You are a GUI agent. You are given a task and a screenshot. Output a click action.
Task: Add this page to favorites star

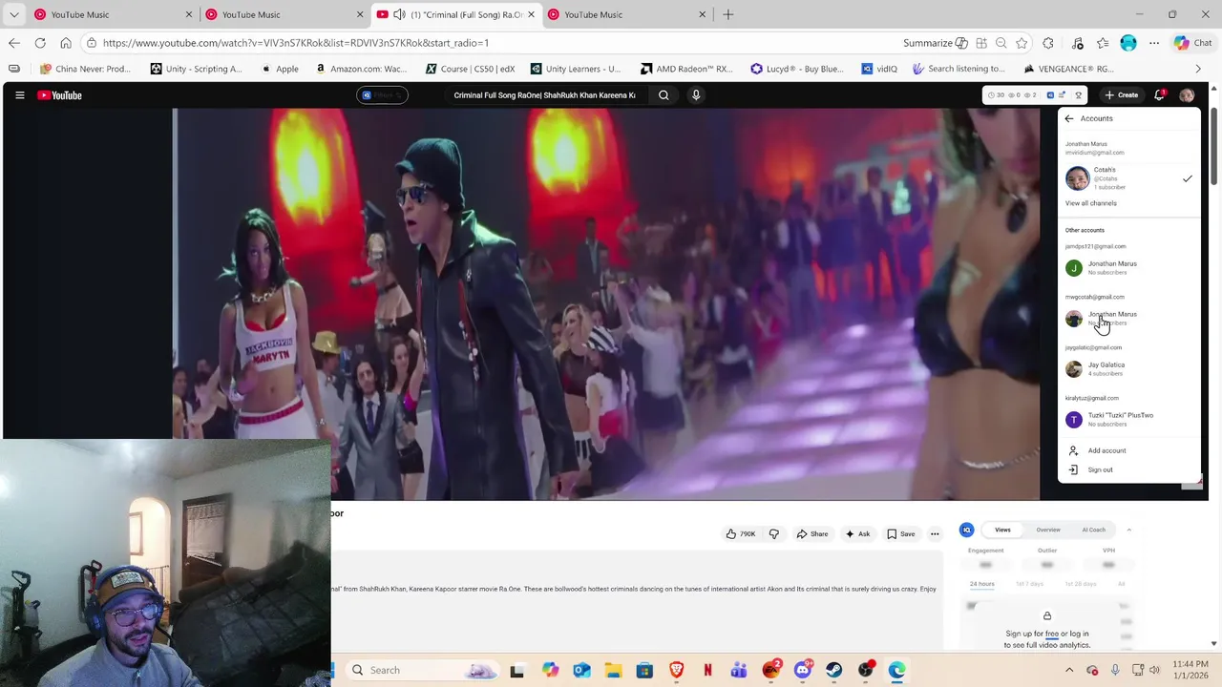click(x=1022, y=43)
